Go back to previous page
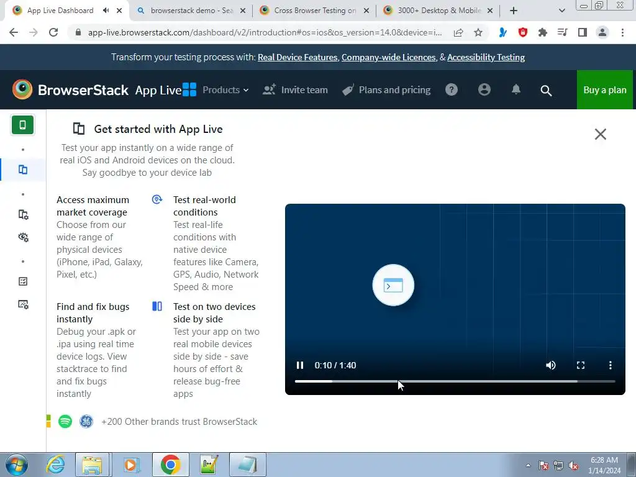The width and height of the screenshot is (636, 477). coord(14,32)
